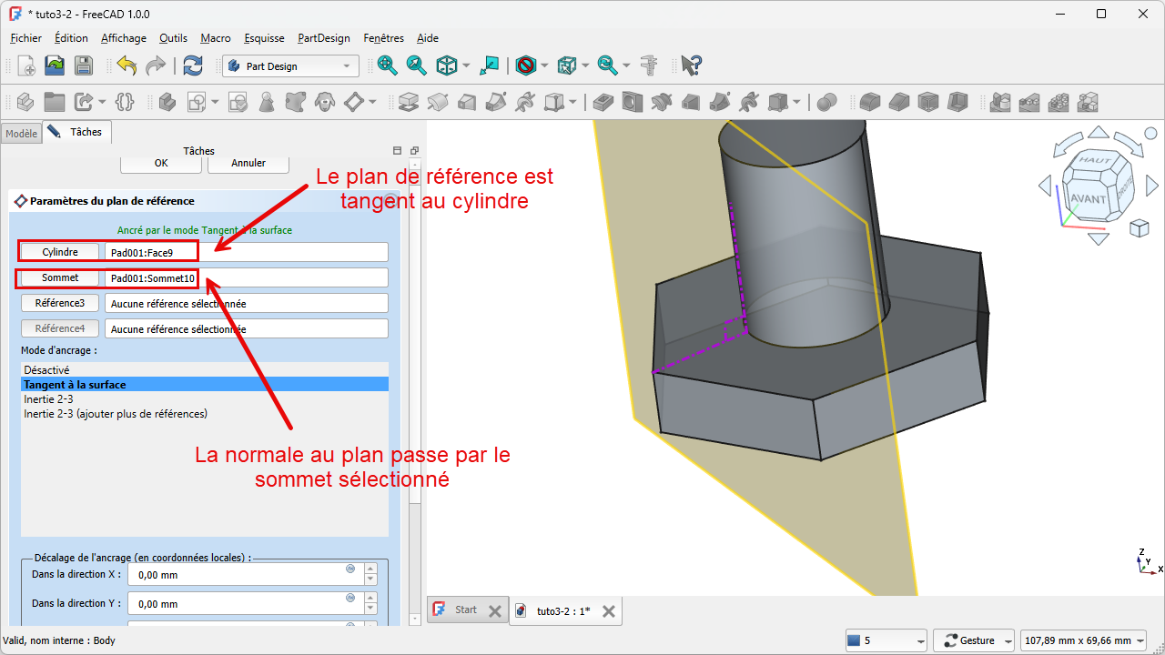Click the Refresh recompute icon

(x=193, y=65)
